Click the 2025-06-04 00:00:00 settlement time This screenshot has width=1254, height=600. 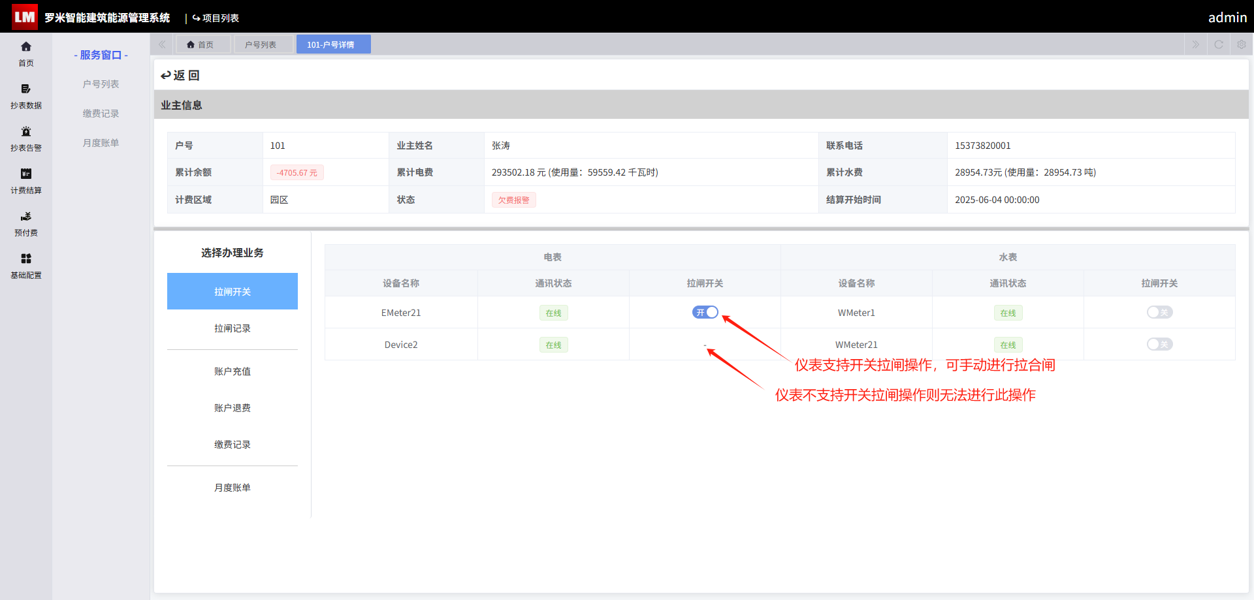click(997, 200)
